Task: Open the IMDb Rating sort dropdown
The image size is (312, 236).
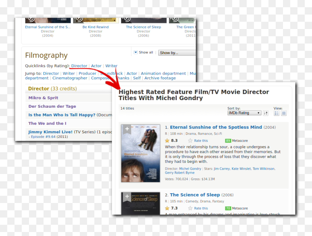Action: (244, 113)
